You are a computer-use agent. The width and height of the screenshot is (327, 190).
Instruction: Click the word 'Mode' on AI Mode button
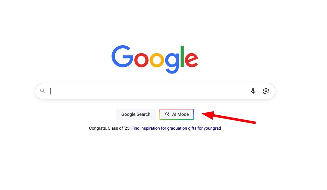[183, 114]
